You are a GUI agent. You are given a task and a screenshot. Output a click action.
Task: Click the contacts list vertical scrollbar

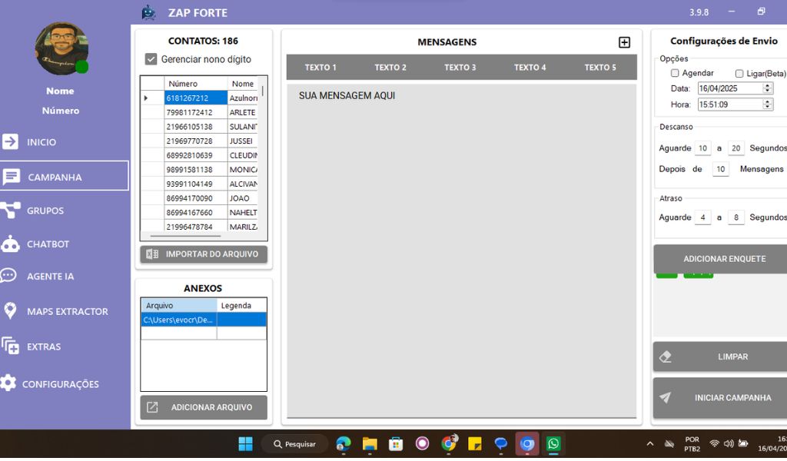point(262,154)
